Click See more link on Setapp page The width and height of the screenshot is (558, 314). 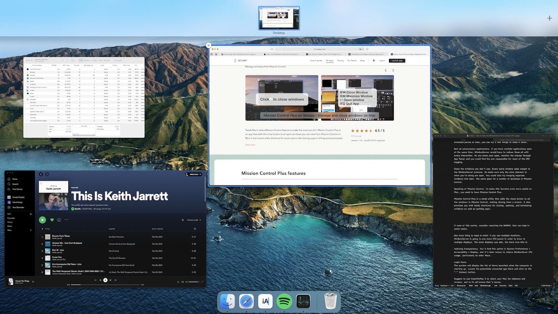pos(250,145)
